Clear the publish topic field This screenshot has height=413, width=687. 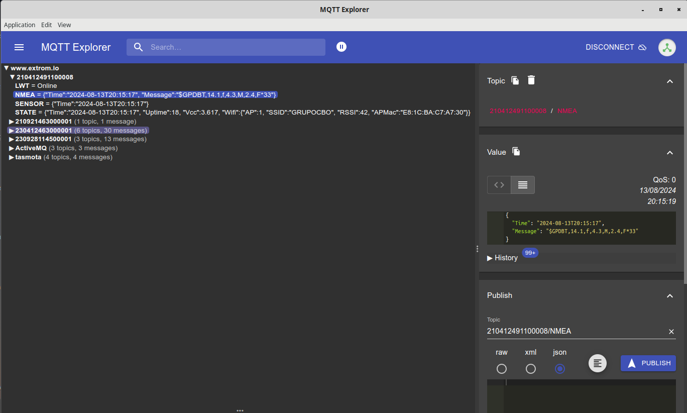(x=671, y=332)
